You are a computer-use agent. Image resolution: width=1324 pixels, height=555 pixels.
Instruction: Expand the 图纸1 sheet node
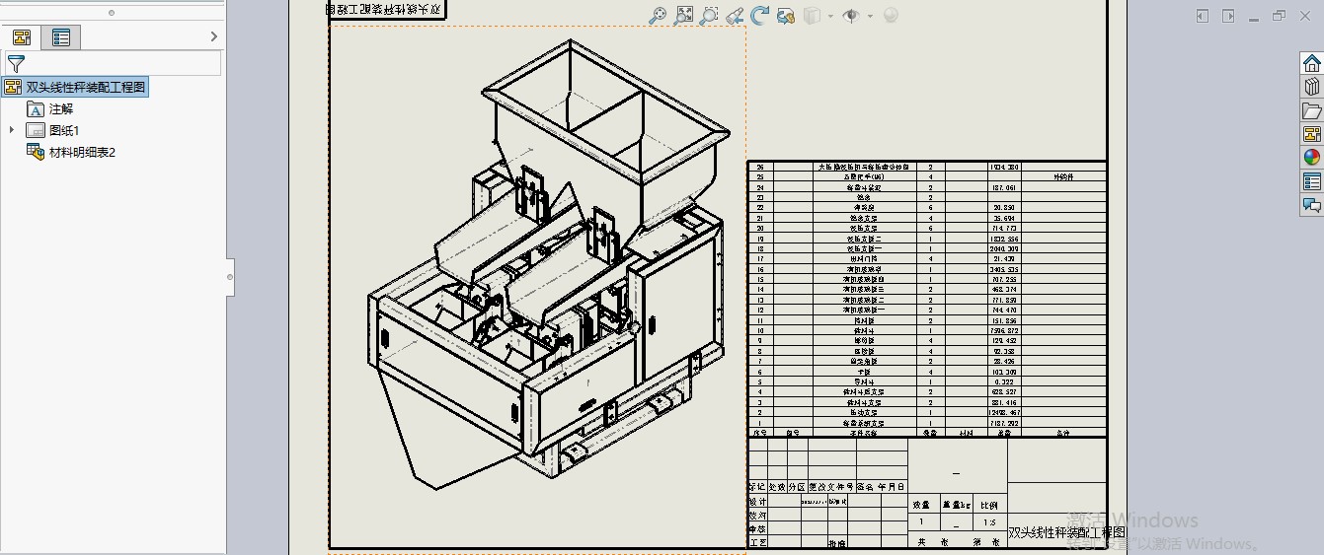(12, 130)
